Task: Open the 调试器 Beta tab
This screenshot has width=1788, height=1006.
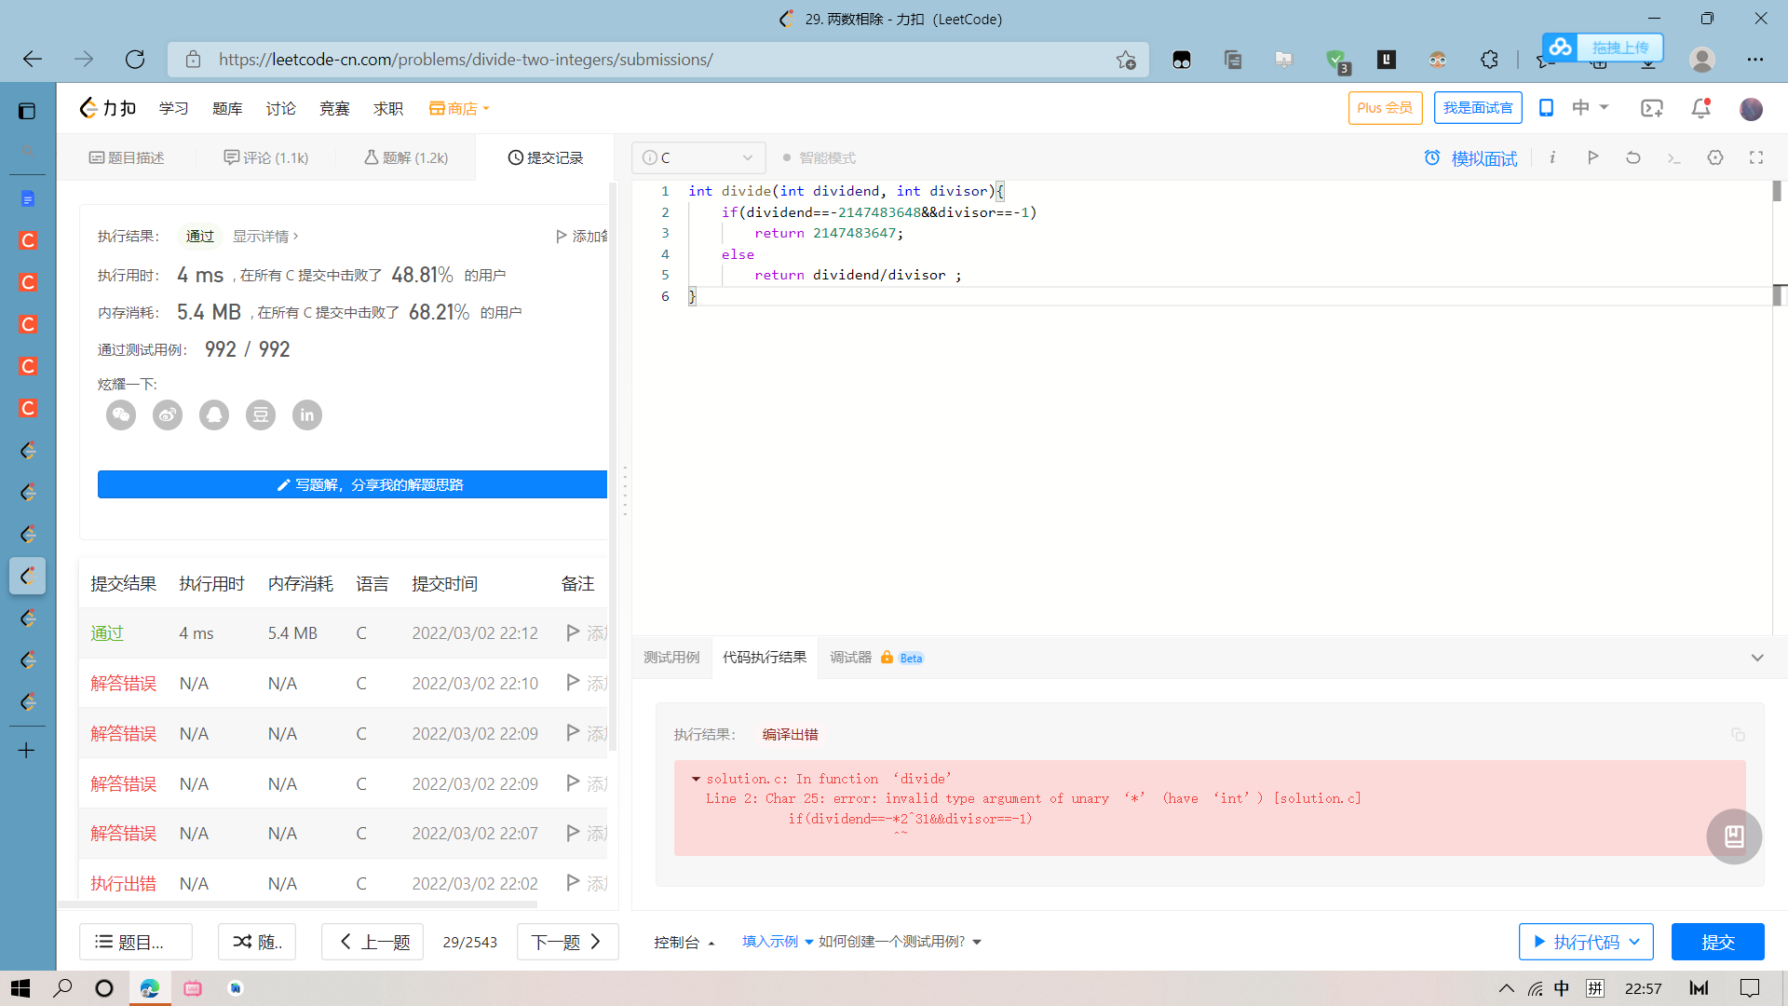Action: pyautogui.click(x=876, y=658)
